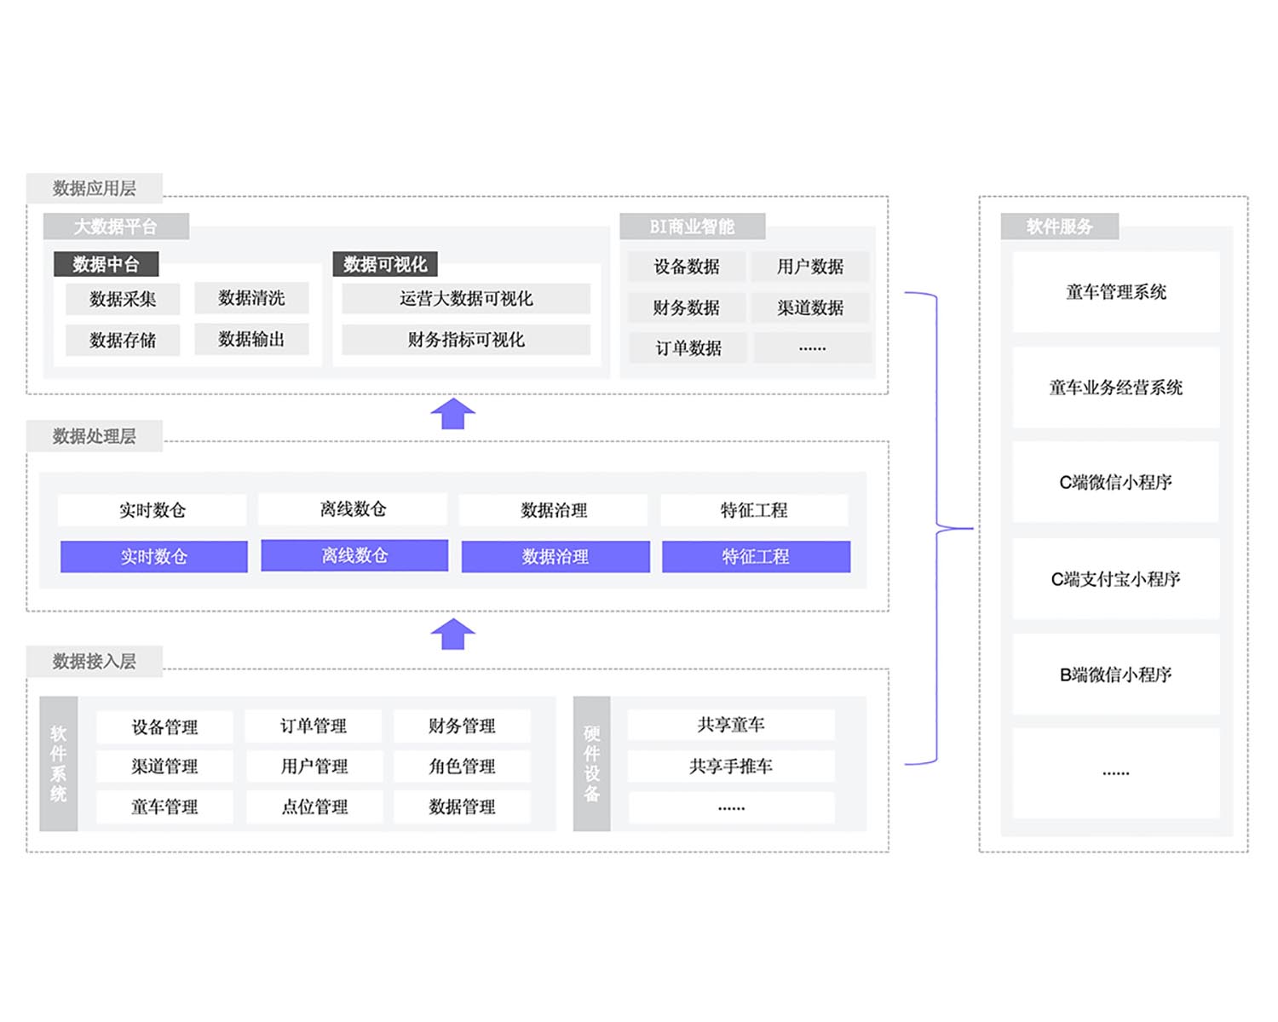1278x1022 pixels.
Task: Select 设备数据 under BI商业智能
Action: coord(687,267)
